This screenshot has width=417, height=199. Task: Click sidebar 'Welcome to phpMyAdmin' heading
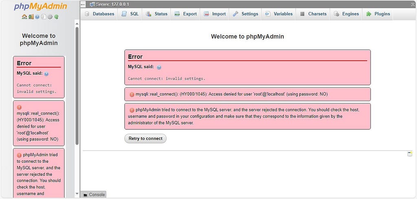39,40
